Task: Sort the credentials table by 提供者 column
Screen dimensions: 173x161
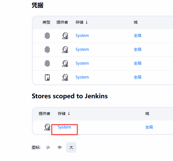Action: point(62,22)
